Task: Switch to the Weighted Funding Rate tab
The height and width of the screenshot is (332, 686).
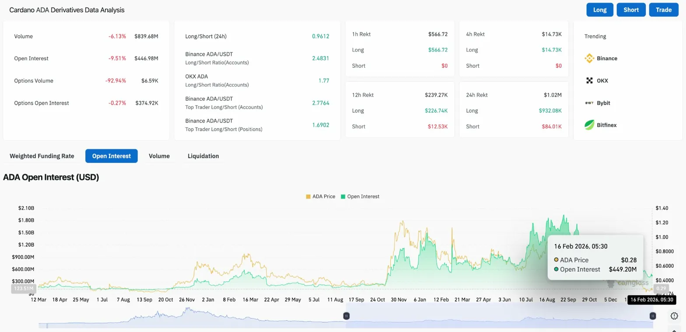Action: [x=42, y=156]
